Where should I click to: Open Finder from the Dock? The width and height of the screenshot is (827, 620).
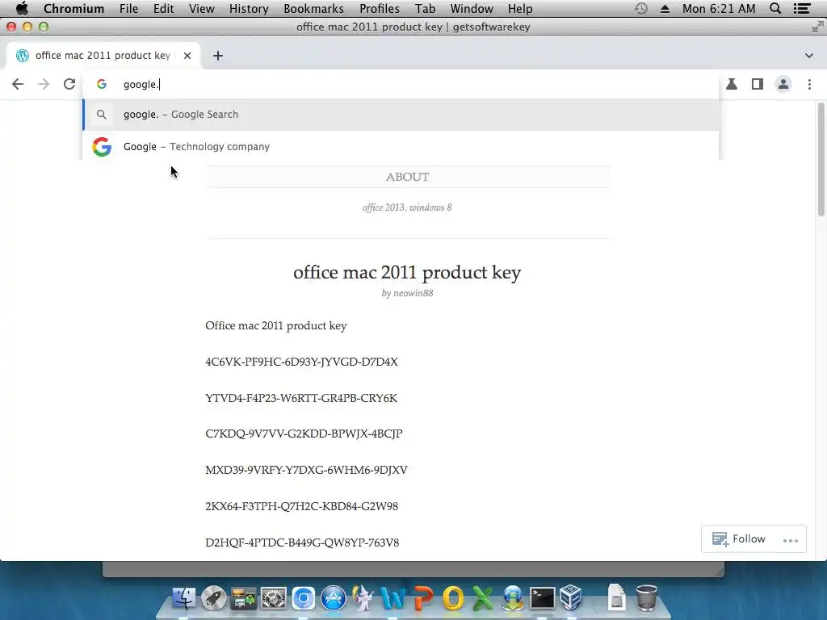183,598
